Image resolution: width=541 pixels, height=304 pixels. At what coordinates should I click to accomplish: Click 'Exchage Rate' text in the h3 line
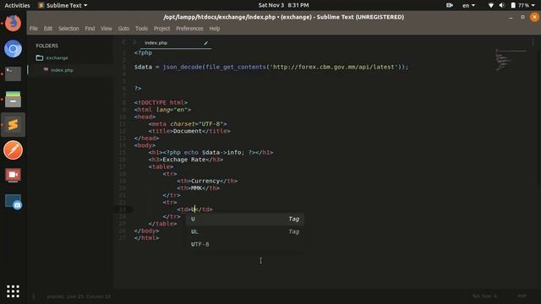pyautogui.click(x=184, y=160)
